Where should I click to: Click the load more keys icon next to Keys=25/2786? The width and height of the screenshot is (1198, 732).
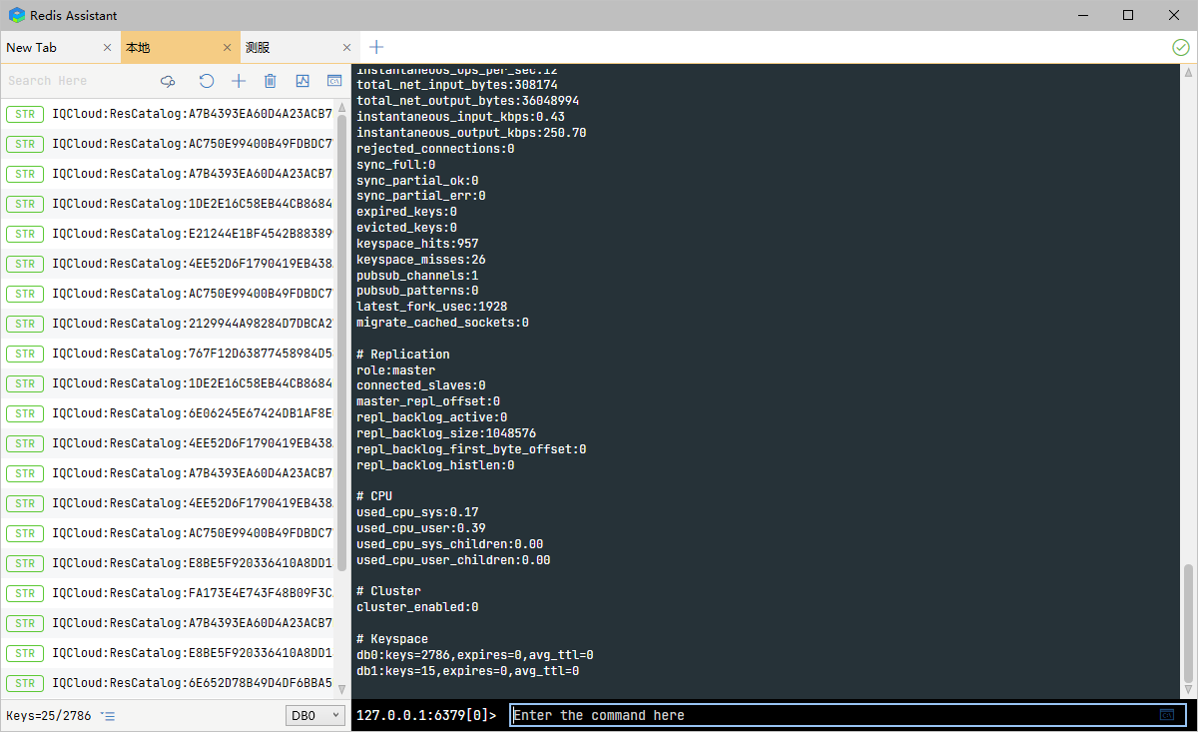click(108, 716)
